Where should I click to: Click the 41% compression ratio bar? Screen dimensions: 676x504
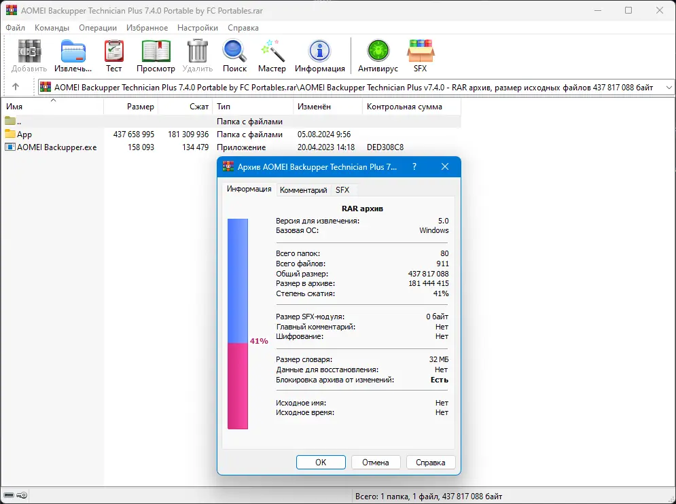click(238, 324)
